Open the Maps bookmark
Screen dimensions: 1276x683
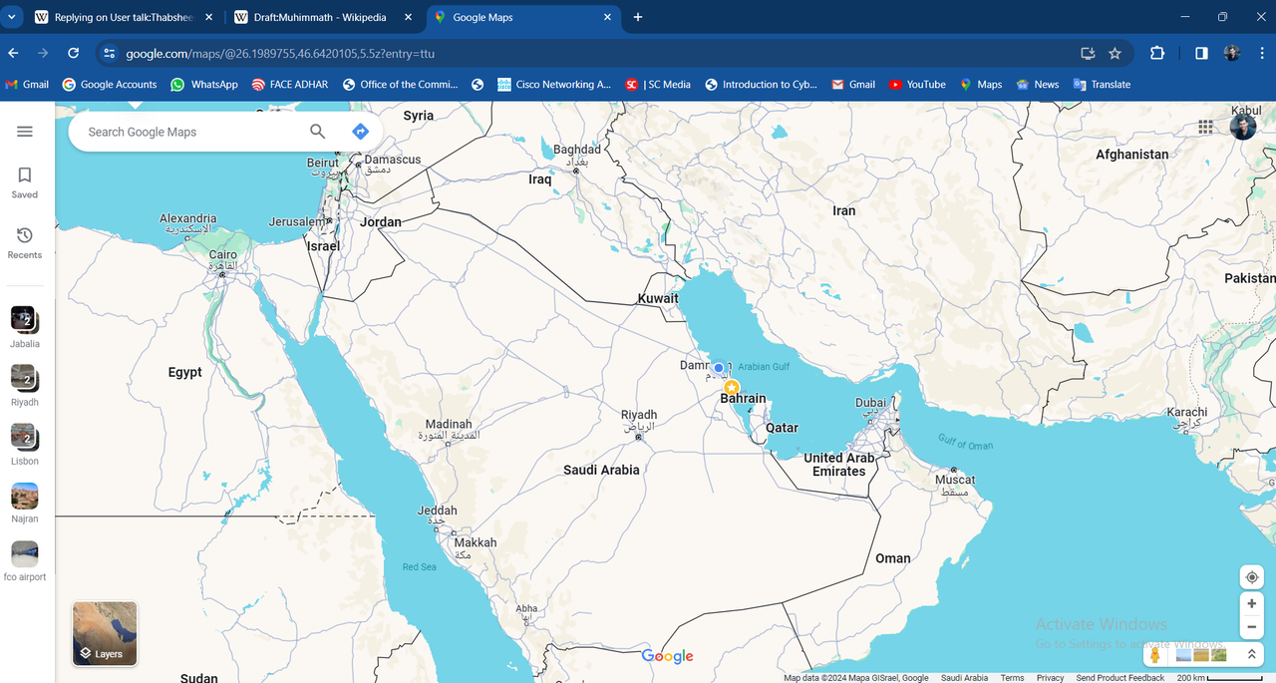click(981, 85)
